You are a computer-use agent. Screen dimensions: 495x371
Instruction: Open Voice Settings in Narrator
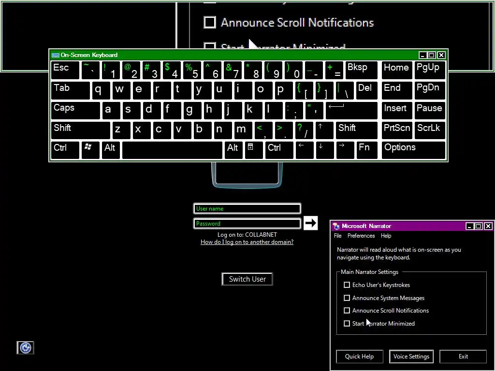coord(411,357)
